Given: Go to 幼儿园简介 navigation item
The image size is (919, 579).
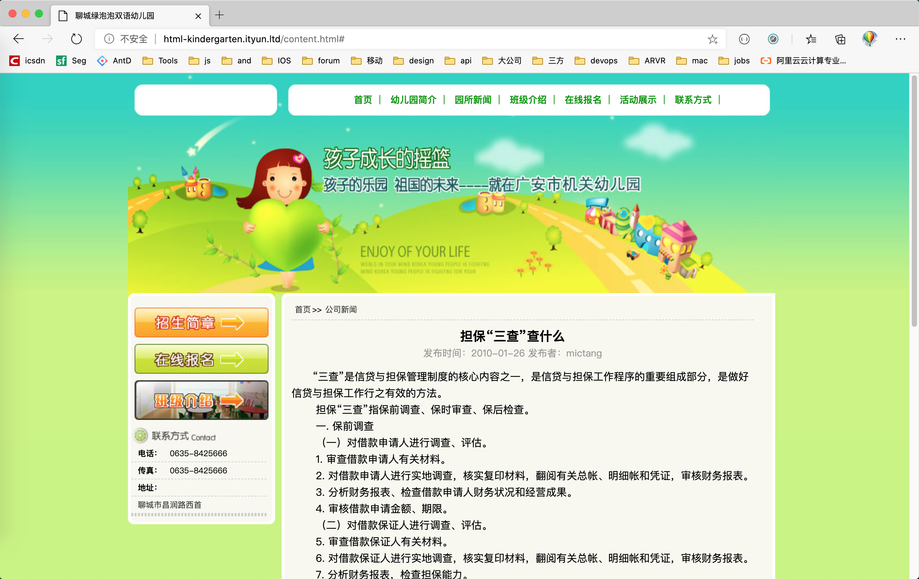Looking at the screenshot, I should pyautogui.click(x=413, y=100).
